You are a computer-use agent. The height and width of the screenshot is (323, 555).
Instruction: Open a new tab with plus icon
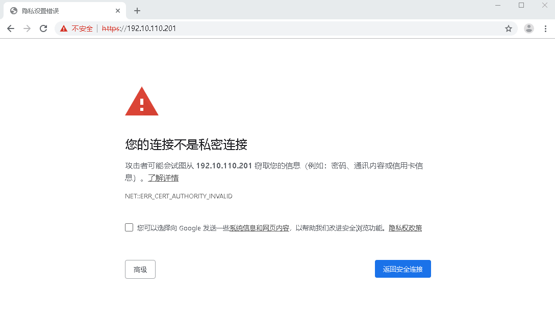[x=137, y=11]
